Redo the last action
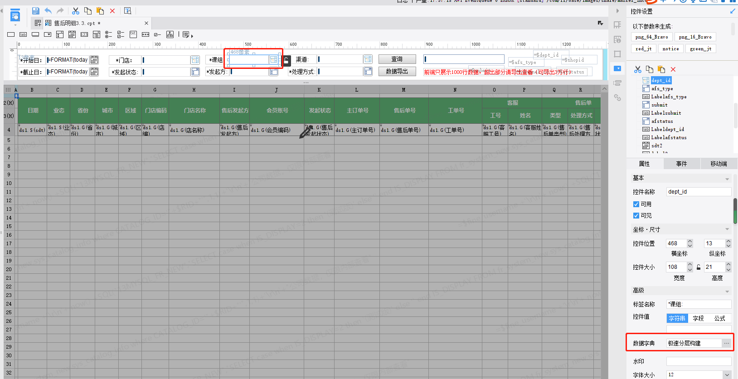Viewport: 738px width, 379px height. pyautogui.click(x=60, y=11)
